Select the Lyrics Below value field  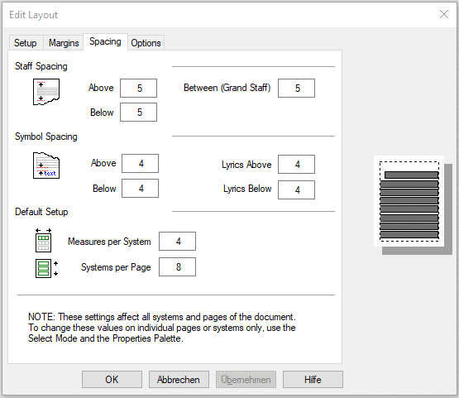(x=296, y=189)
